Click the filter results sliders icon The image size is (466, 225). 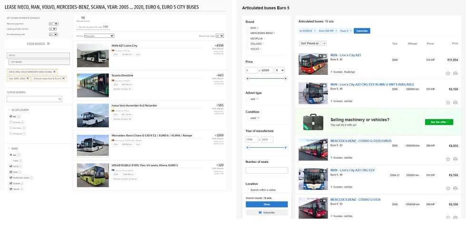[x=49, y=44]
